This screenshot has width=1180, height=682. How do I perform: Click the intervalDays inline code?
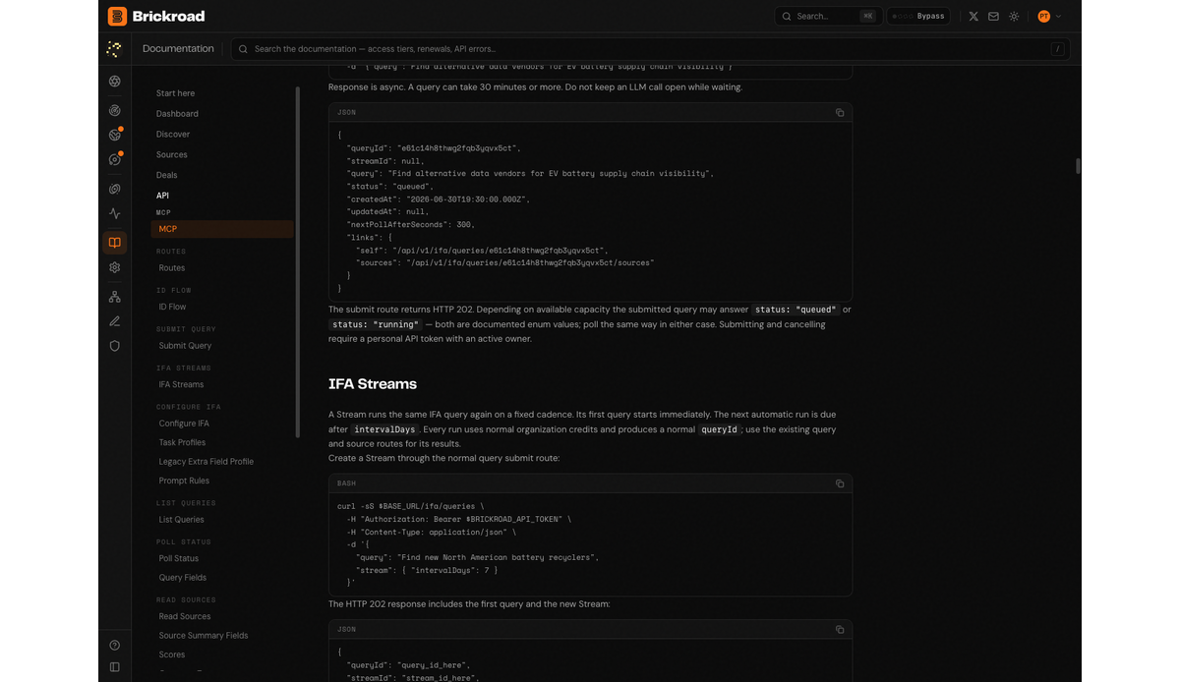tap(386, 429)
